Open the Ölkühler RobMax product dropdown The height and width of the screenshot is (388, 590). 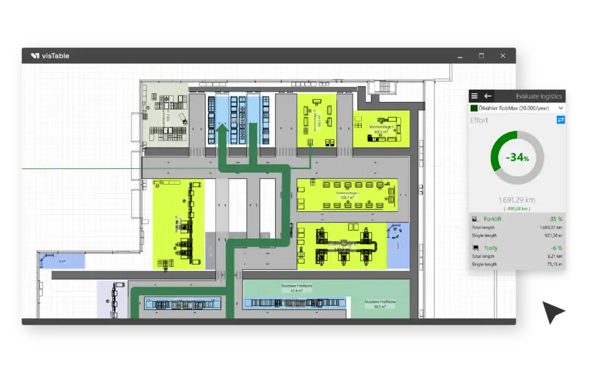(517, 108)
